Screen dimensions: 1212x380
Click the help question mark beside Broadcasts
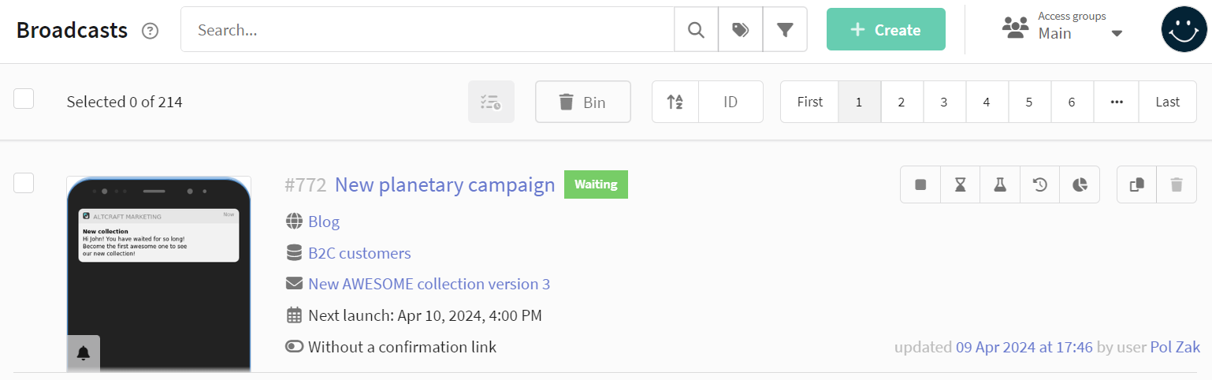[150, 31]
